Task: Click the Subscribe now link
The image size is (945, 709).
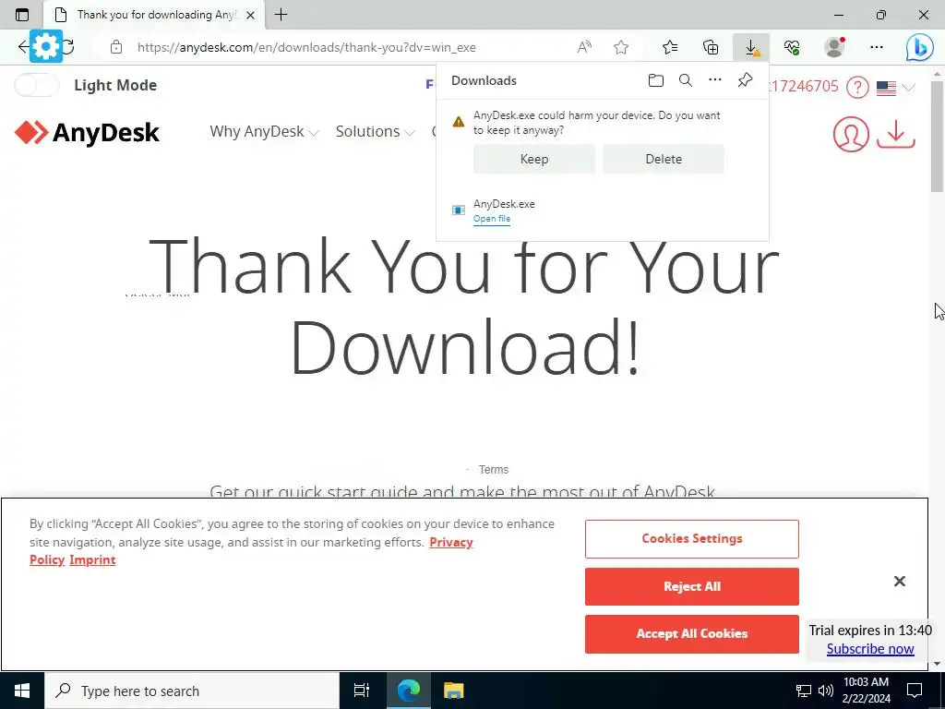Action: (870, 649)
